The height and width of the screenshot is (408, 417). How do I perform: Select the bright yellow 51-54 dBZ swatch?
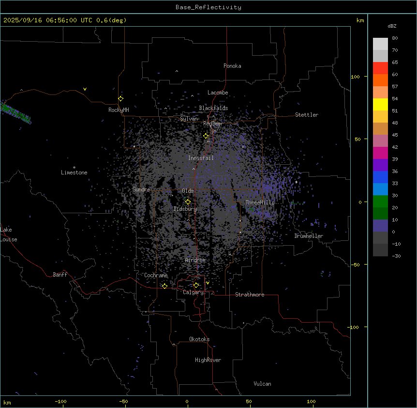(380, 104)
